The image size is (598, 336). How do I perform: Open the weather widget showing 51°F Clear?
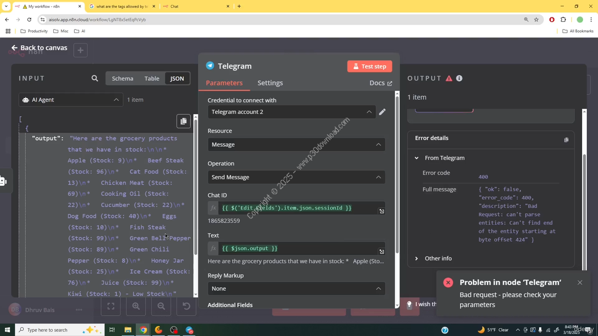coord(493,330)
